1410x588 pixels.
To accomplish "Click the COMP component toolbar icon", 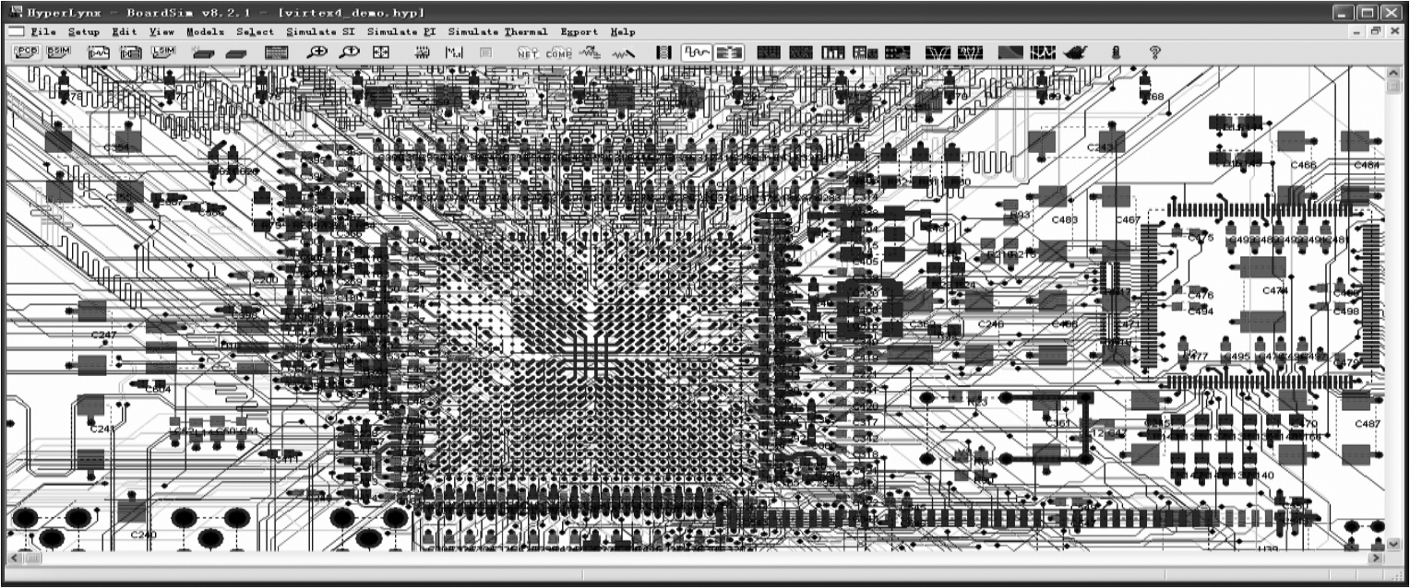I will click(558, 53).
